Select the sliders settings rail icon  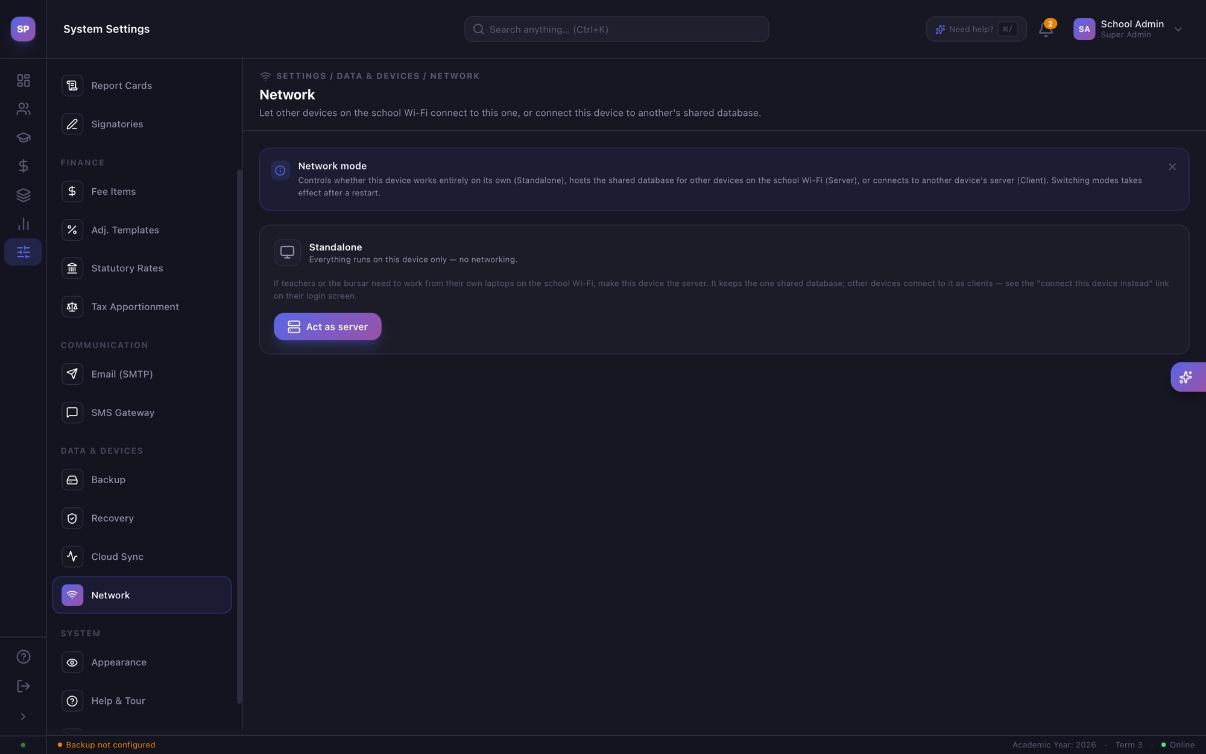pos(23,252)
